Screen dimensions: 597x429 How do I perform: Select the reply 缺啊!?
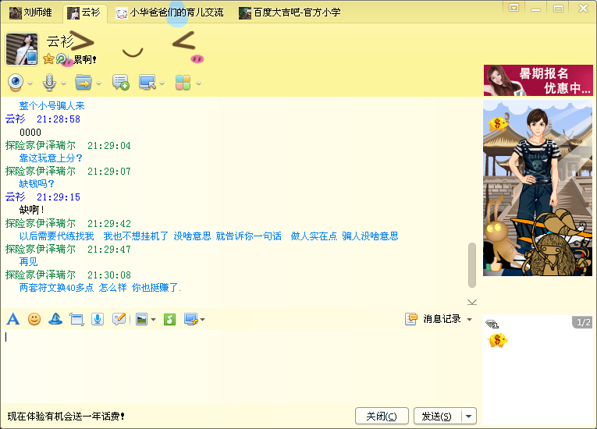pos(32,210)
